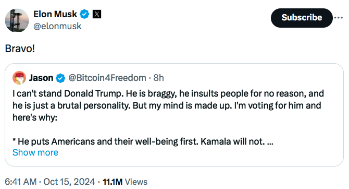Expand quoted post with Show more

pyautogui.click(x=35, y=152)
